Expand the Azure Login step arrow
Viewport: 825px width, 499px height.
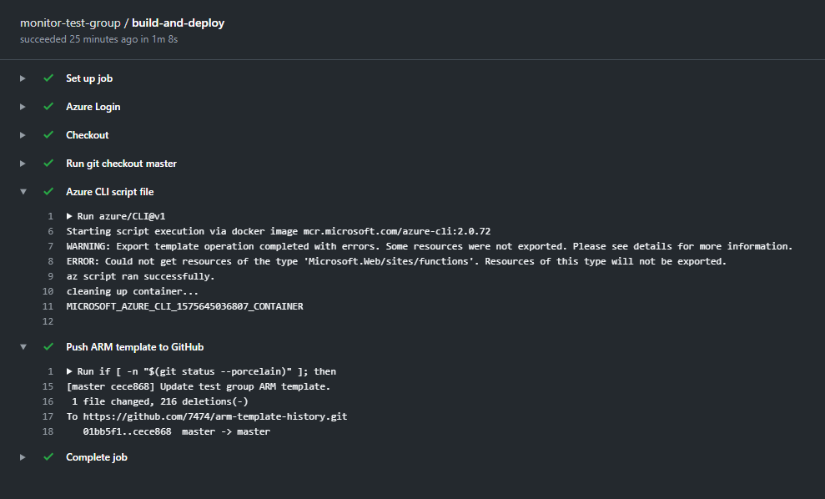[x=23, y=107]
